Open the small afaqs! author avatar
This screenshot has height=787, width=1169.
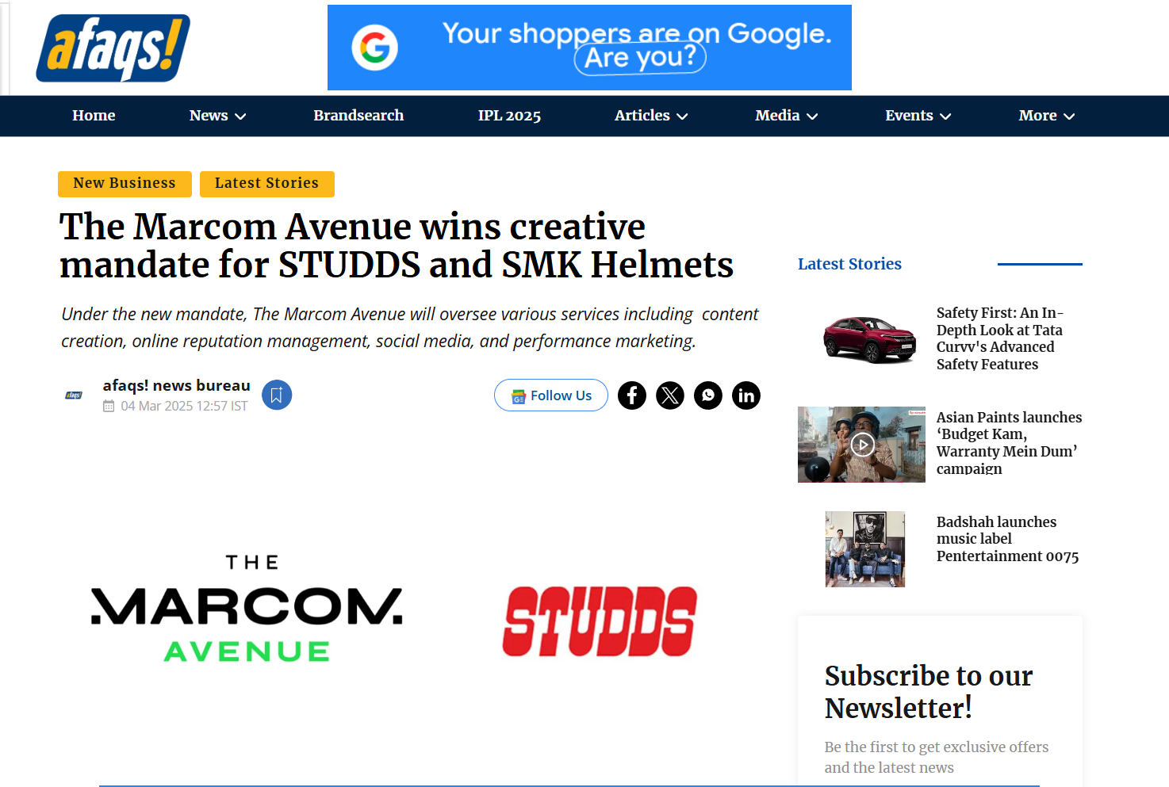(74, 395)
